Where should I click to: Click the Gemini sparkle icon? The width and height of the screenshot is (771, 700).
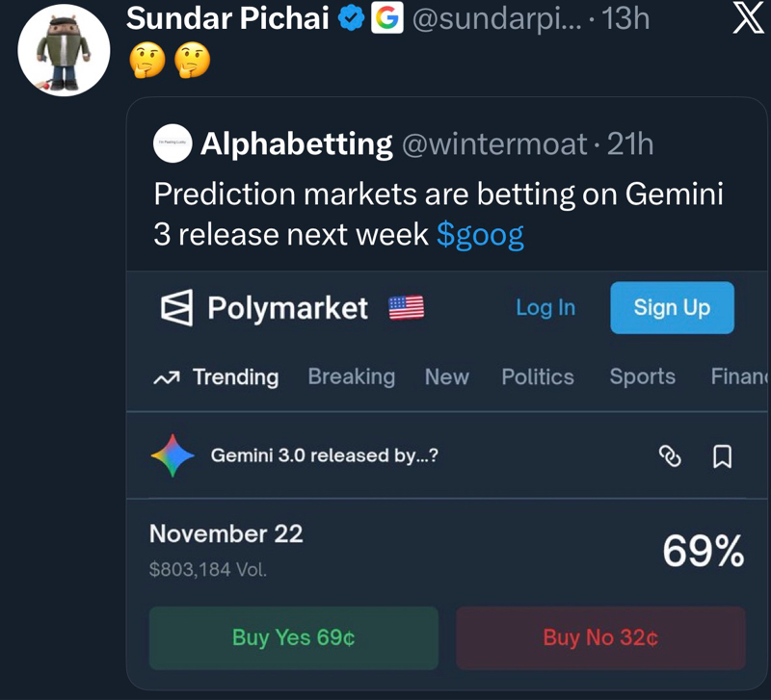point(174,455)
